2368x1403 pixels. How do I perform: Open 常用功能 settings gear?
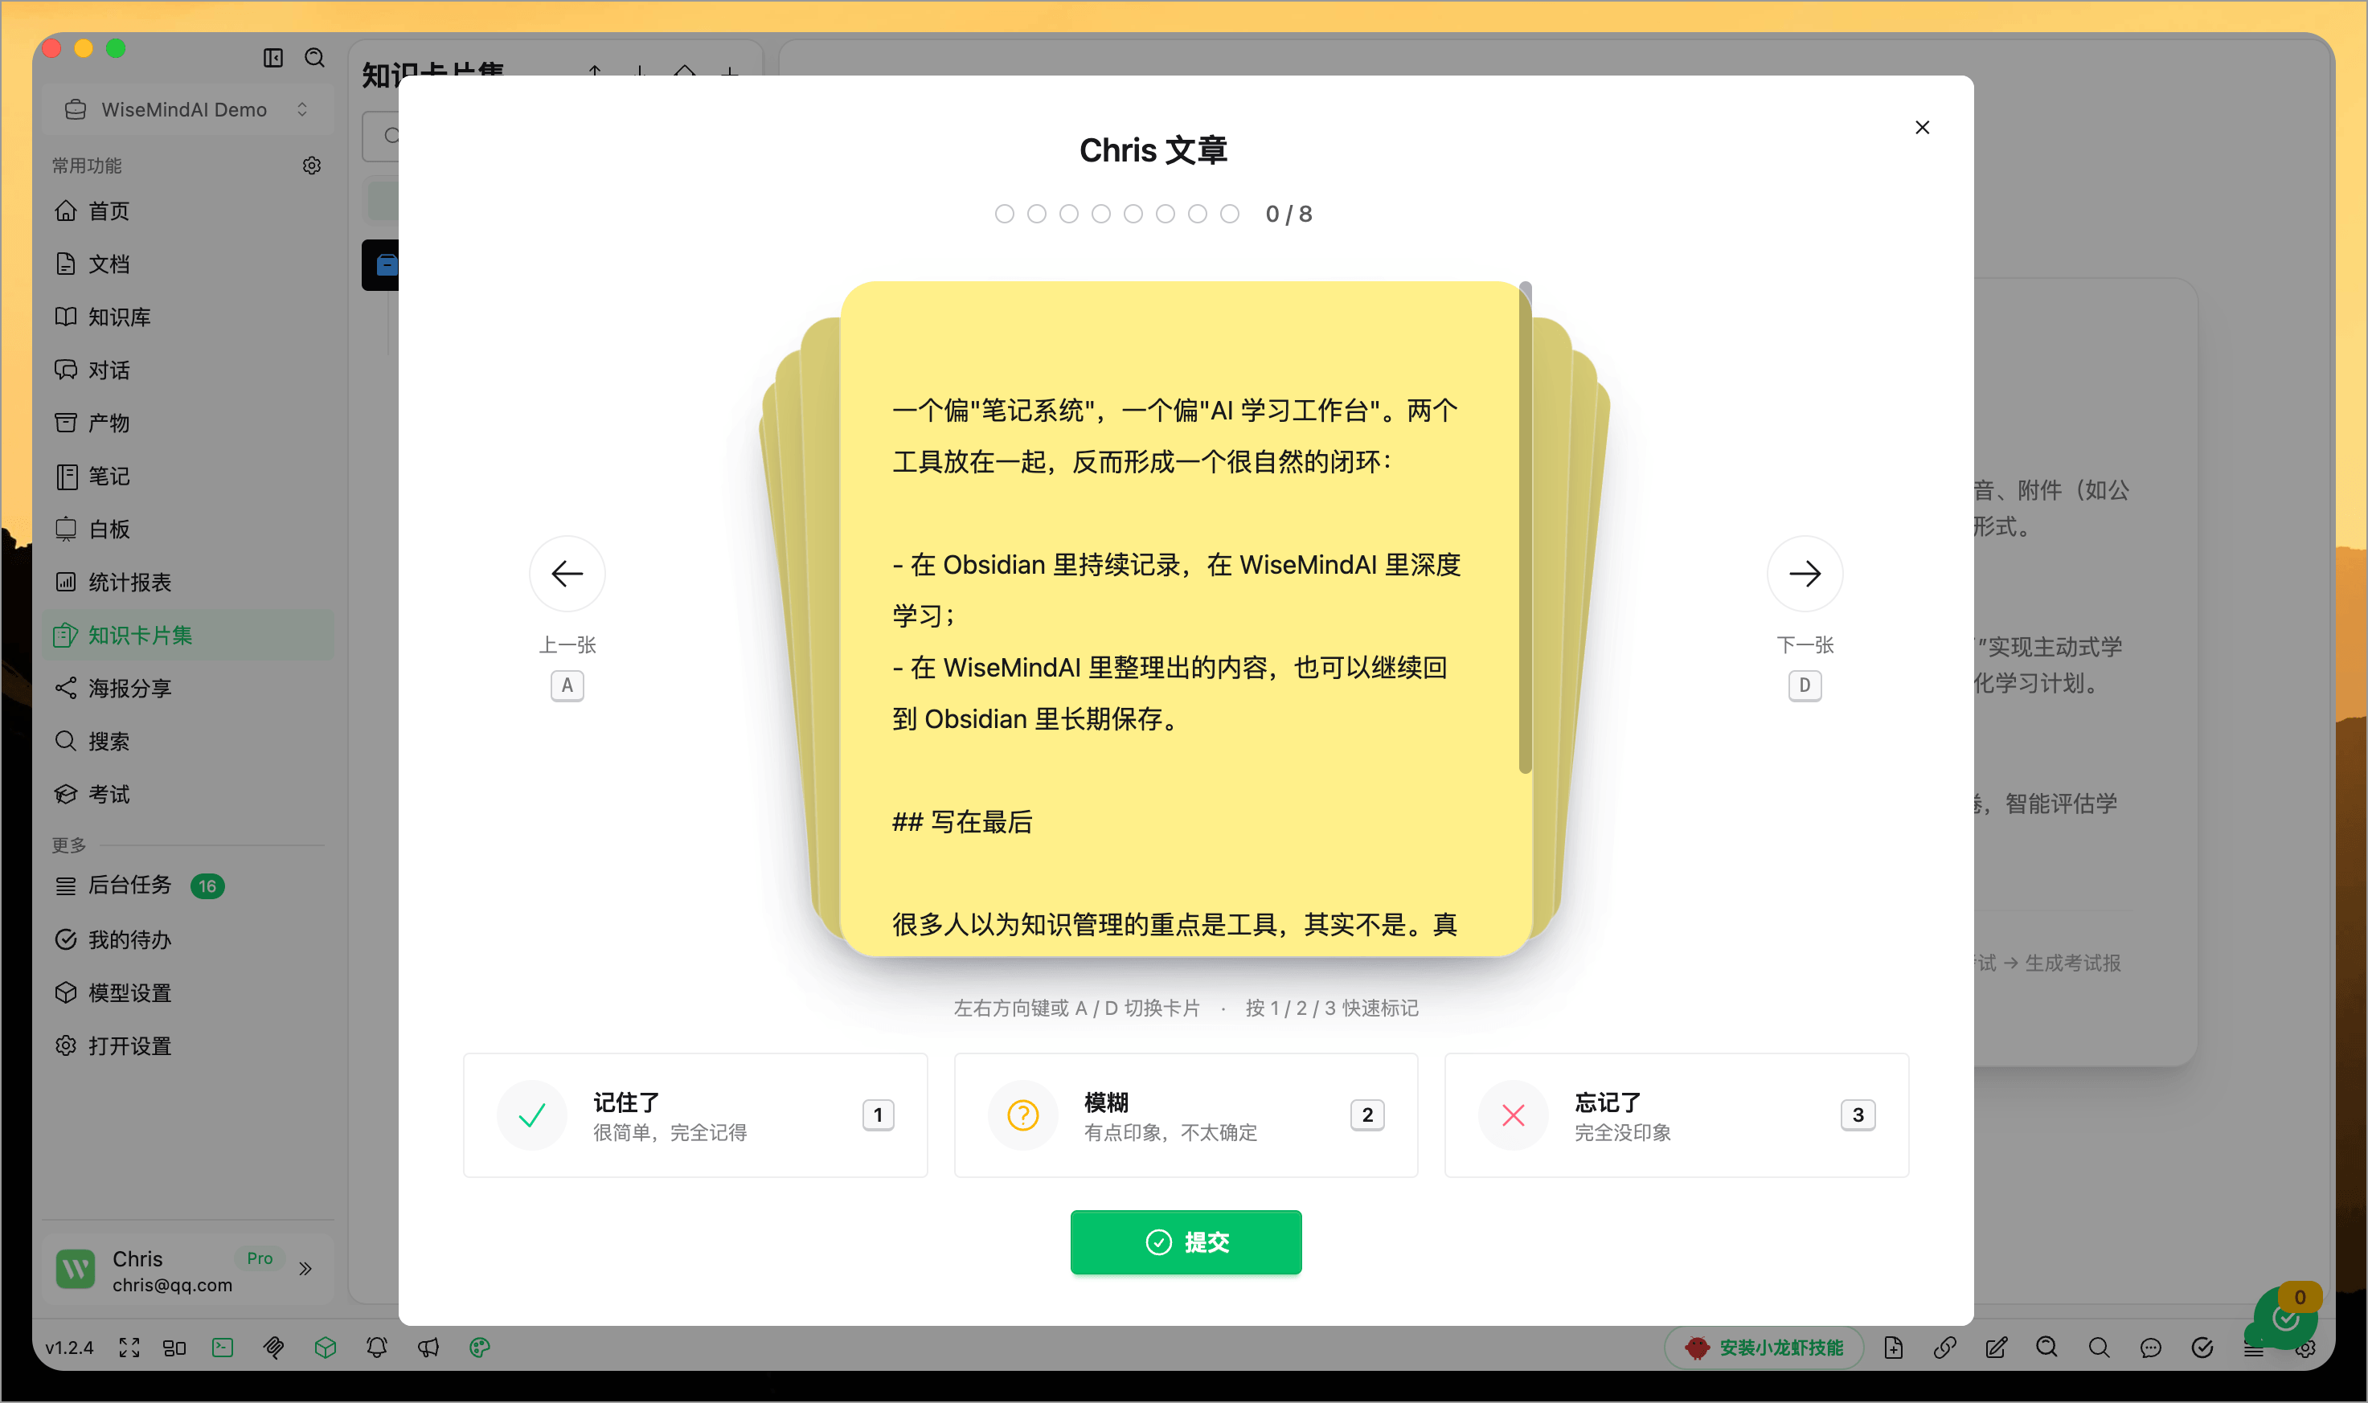coord(311,166)
